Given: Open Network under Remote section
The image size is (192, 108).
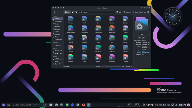Looking at the screenshot, I should tap(58, 45).
